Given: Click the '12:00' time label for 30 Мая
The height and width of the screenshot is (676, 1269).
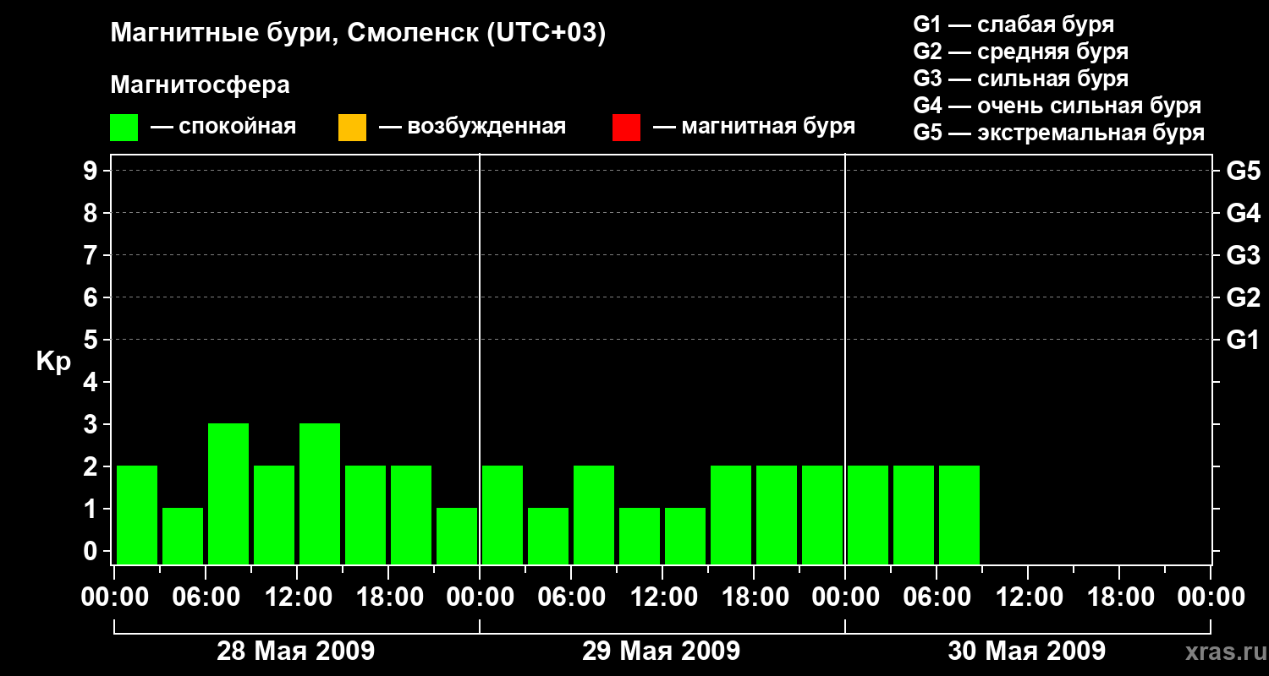Looking at the screenshot, I should tap(1028, 597).
